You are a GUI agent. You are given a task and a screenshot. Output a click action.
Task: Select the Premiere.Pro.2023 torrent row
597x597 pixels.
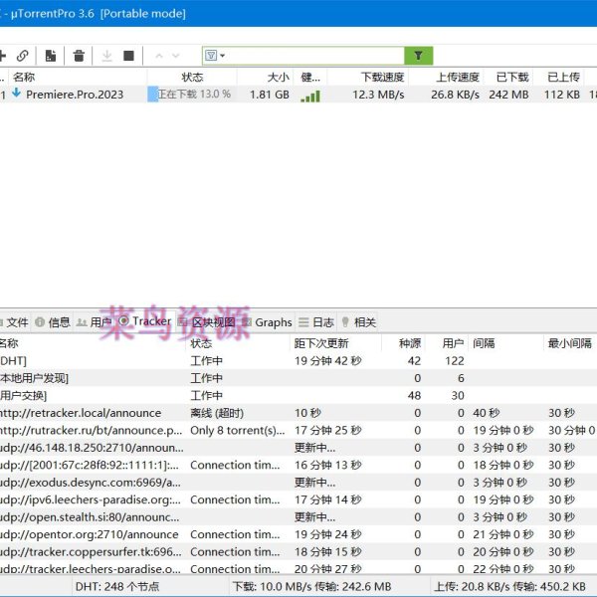point(298,95)
